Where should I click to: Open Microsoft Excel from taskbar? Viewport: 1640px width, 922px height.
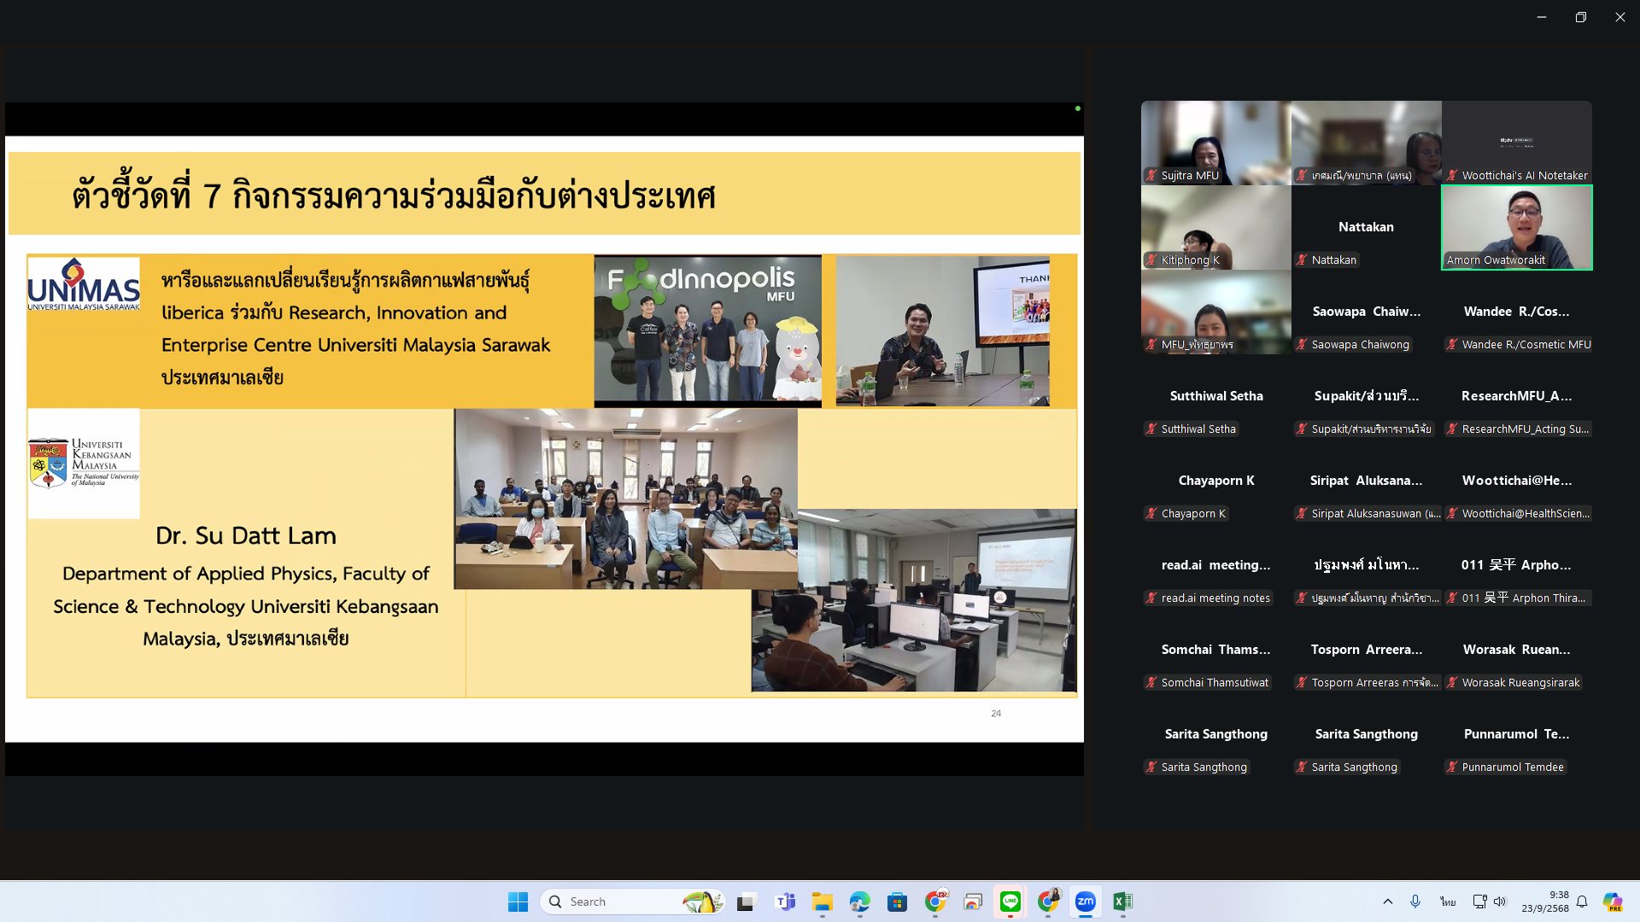(x=1122, y=902)
